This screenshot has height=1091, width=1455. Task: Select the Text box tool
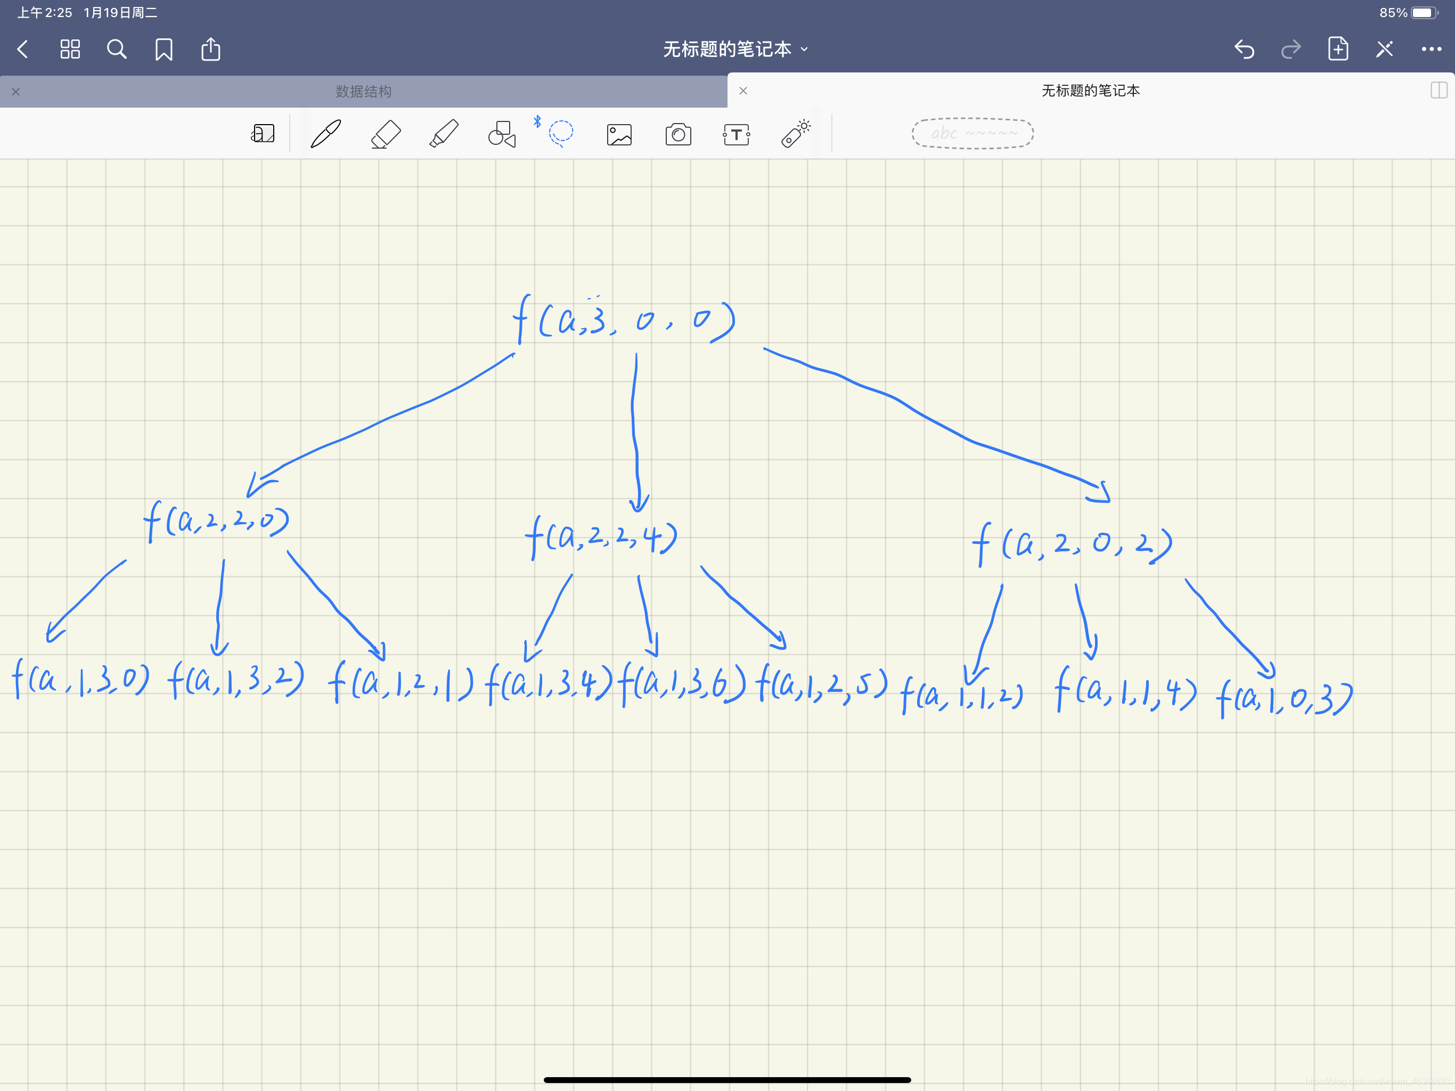[x=736, y=134]
